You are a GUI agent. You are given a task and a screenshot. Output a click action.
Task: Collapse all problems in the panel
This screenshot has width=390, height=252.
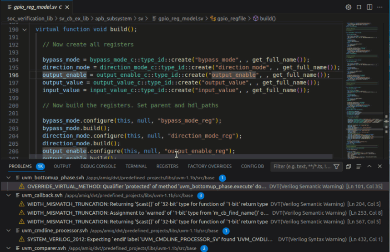(x=348, y=167)
